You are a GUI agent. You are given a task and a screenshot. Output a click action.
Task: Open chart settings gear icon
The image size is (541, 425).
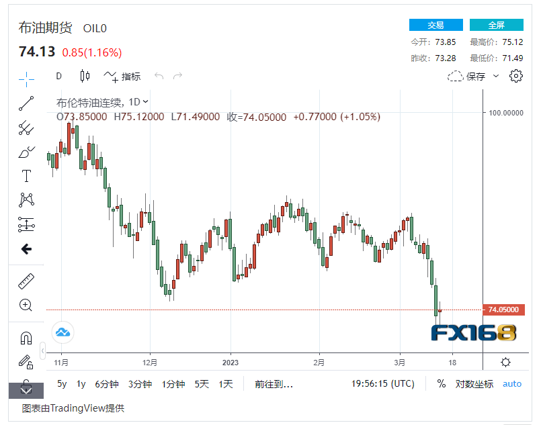coord(516,76)
